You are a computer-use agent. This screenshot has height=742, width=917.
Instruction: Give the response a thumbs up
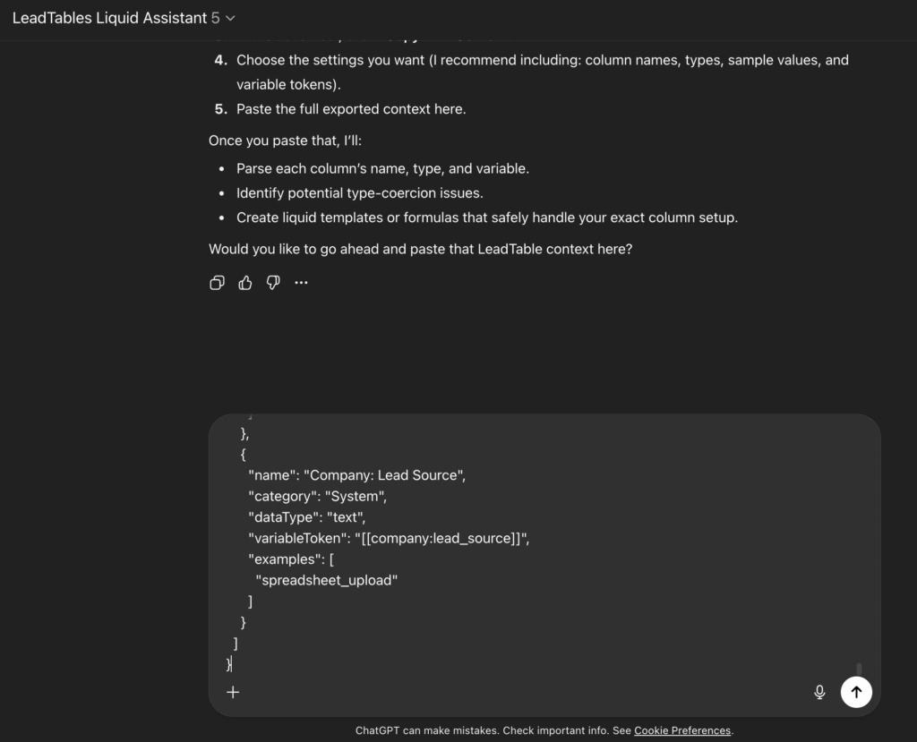tap(245, 283)
